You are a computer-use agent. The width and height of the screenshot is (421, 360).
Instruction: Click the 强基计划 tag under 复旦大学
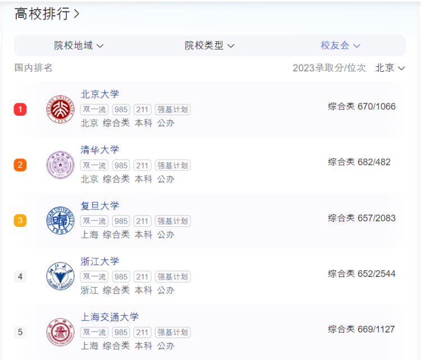point(173,221)
